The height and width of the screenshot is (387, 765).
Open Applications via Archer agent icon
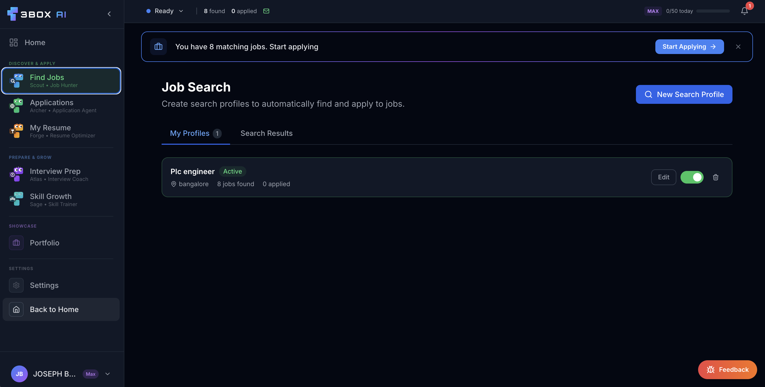16,106
